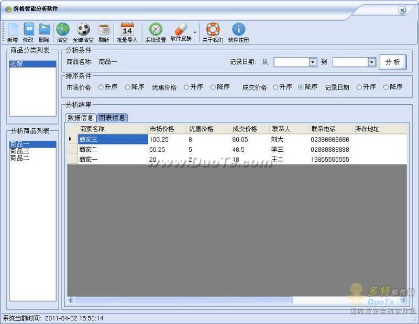Switch to the 数据信息 tab
The height and width of the screenshot is (324, 419).
(x=81, y=118)
